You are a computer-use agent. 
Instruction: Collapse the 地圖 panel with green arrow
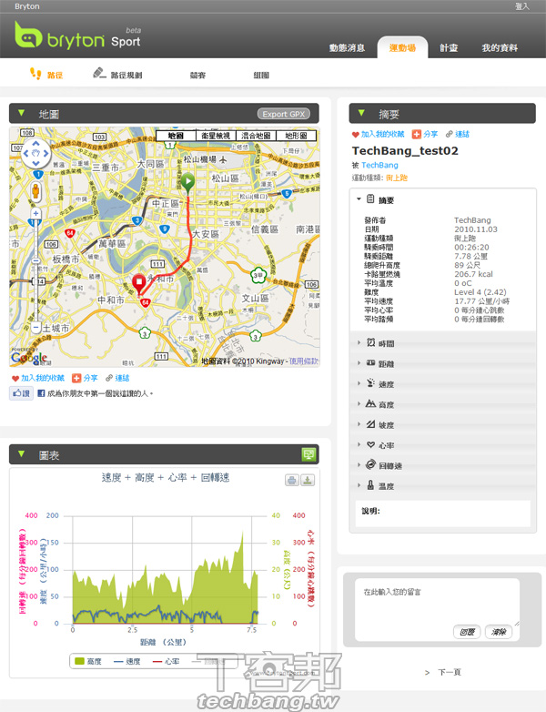click(x=22, y=114)
